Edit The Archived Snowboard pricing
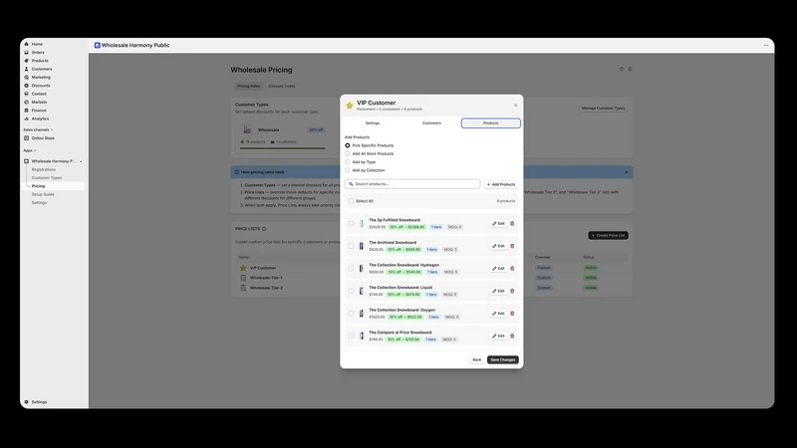This screenshot has width=797, height=448. coord(499,246)
